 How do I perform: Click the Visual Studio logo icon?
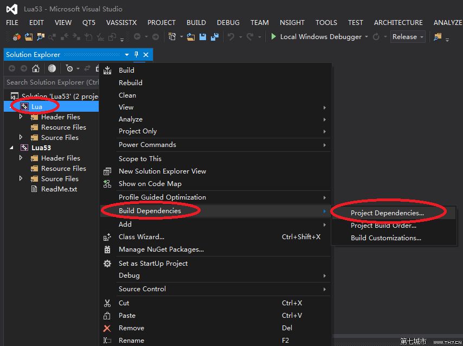tap(12, 9)
